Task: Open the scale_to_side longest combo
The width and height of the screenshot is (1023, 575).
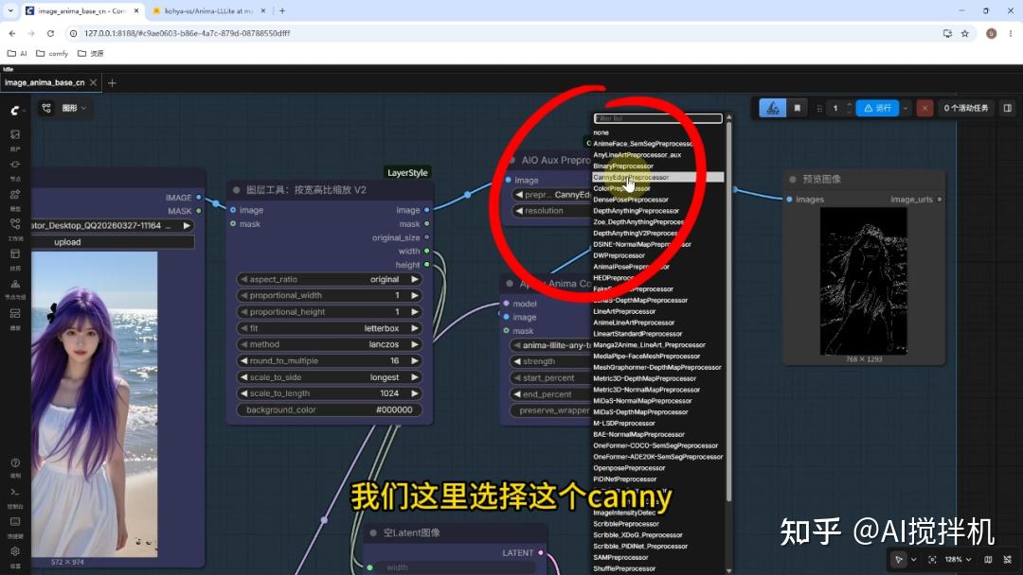Action: pyautogui.click(x=329, y=377)
